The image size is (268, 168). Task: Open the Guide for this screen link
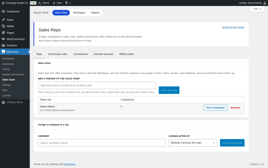[x=233, y=27]
